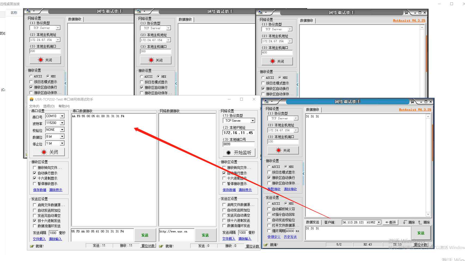Screen dimensions: 465x261
Task: Click scroll-down arrow of port 100 receive area
Action: coord(428,214)
